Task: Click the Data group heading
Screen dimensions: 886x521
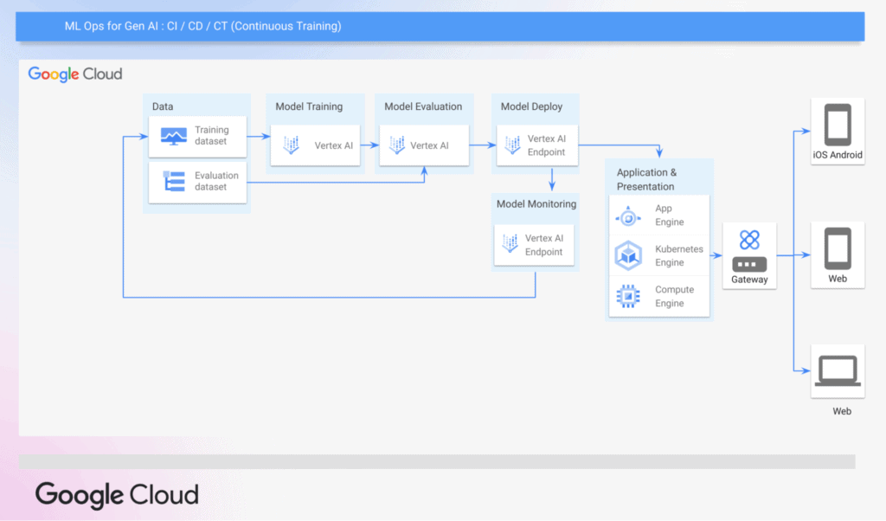Action: tap(163, 106)
